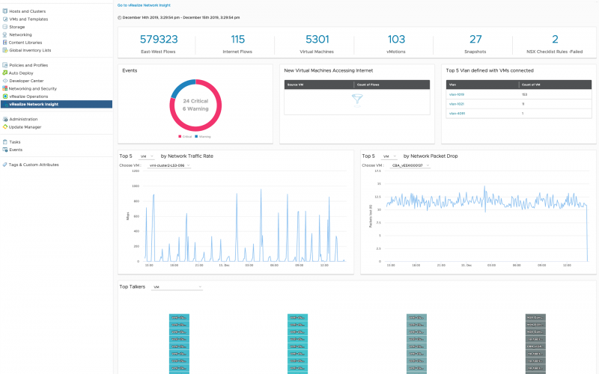This screenshot has height=374, width=599.
Task: Open VM dropdown in Network Packet Drop
Action: pyautogui.click(x=389, y=156)
